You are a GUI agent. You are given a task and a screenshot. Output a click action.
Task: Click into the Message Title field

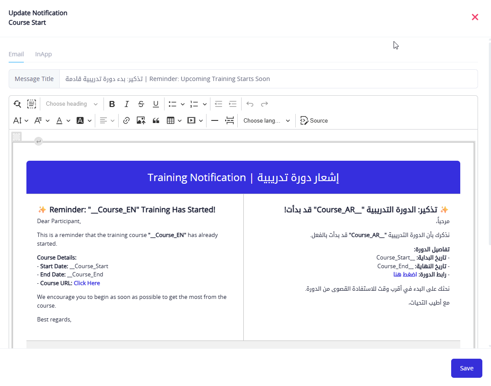pyautogui.click(x=268, y=79)
